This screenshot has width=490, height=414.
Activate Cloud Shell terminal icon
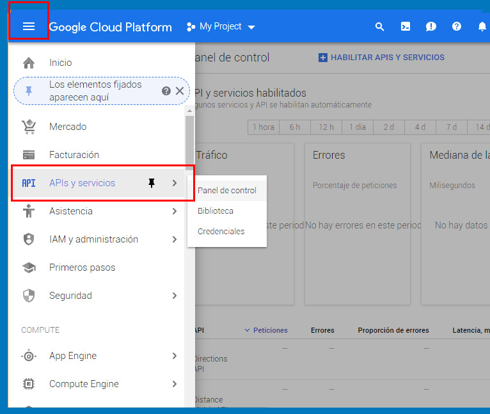point(406,27)
